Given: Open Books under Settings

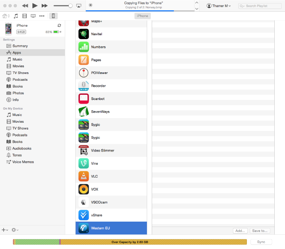Looking at the screenshot, I should click(x=32, y=86).
